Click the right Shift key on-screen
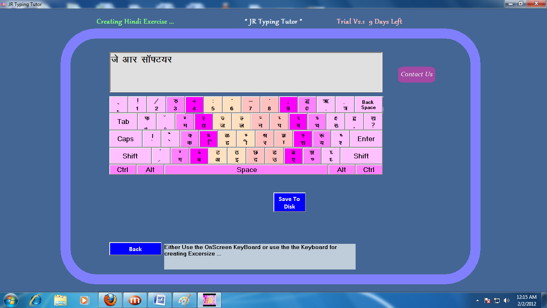Screen dimensions: 547x308 pyautogui.click(x=361, y=156)
